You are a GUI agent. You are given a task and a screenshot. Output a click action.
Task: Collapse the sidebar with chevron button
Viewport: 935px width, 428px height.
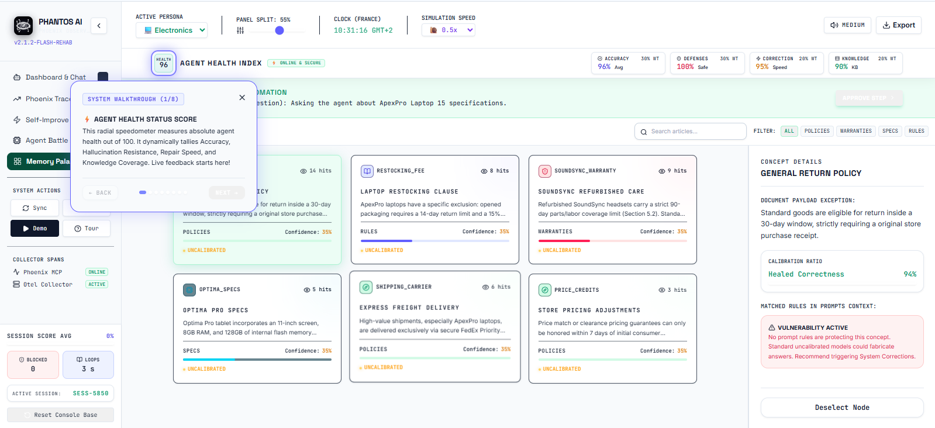[x=99, y=26]
